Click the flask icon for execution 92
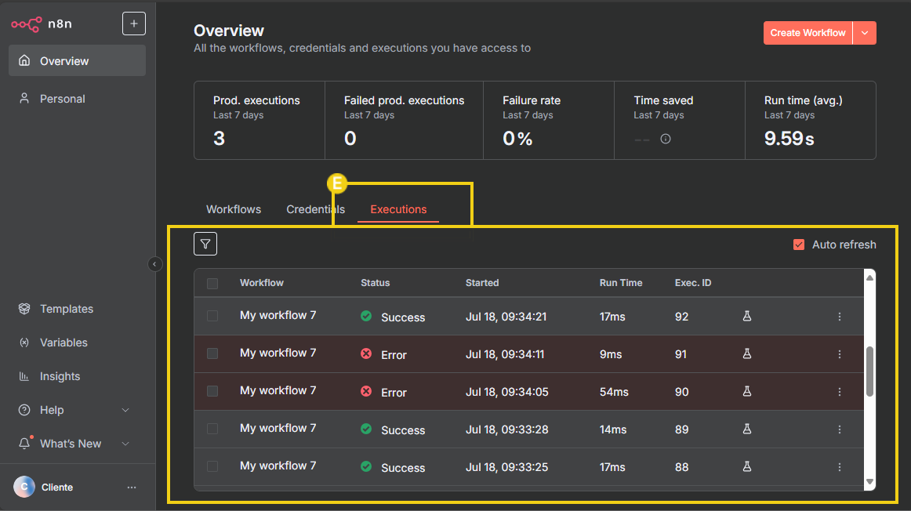 747,316
